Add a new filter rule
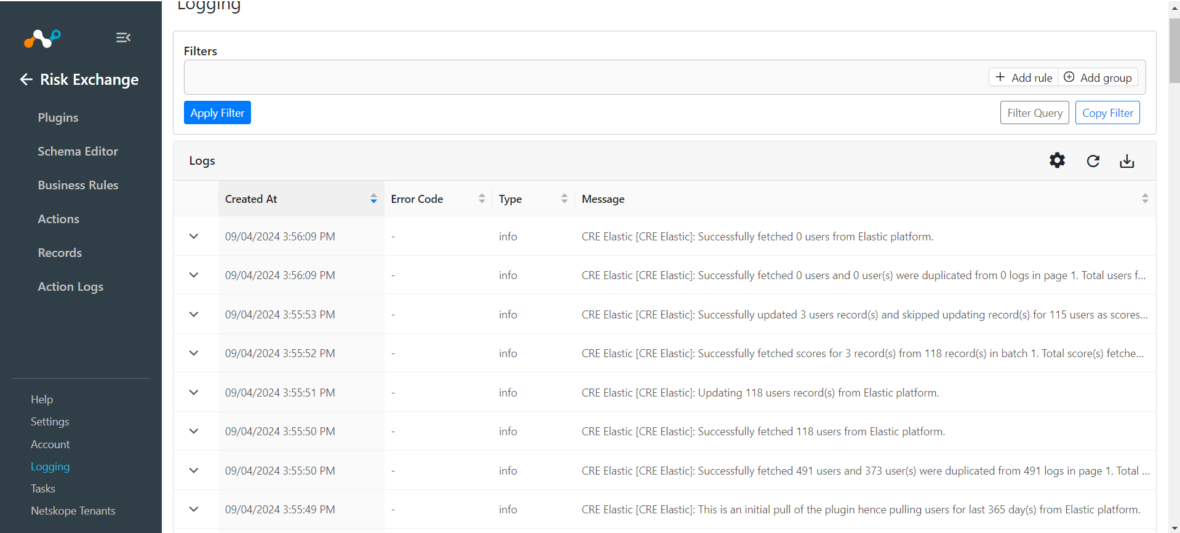This screenshot has width=1180, height=533. (x=1024, y=77)
